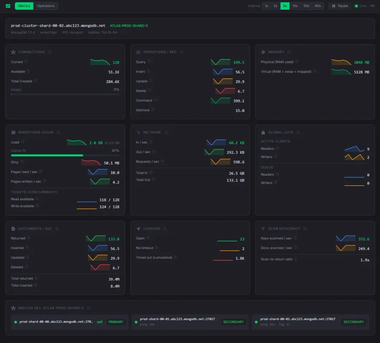Open the ATLAS-PROD-SHARD-0 link
380x343 pixels.
[x=129, y=25]
